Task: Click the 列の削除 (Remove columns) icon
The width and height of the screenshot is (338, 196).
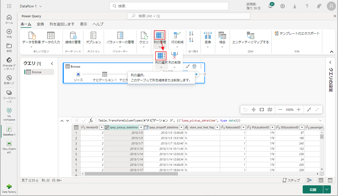Action: (x=174, y=56)
